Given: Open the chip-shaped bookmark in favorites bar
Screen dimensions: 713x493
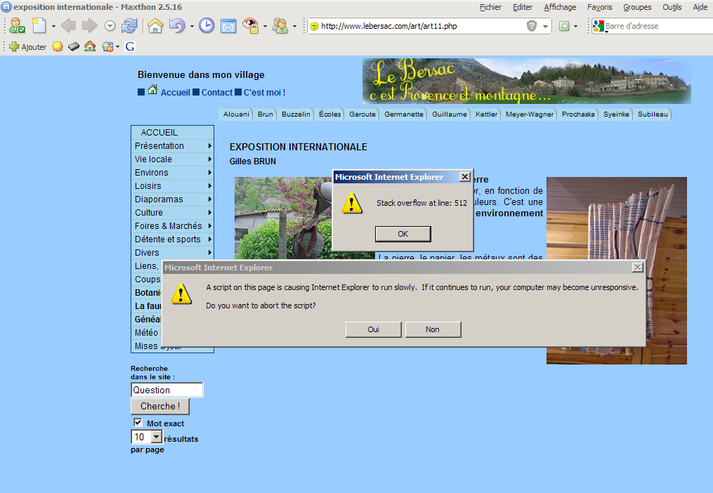Looking at the screenshot, I should click(x=74, y=47).
